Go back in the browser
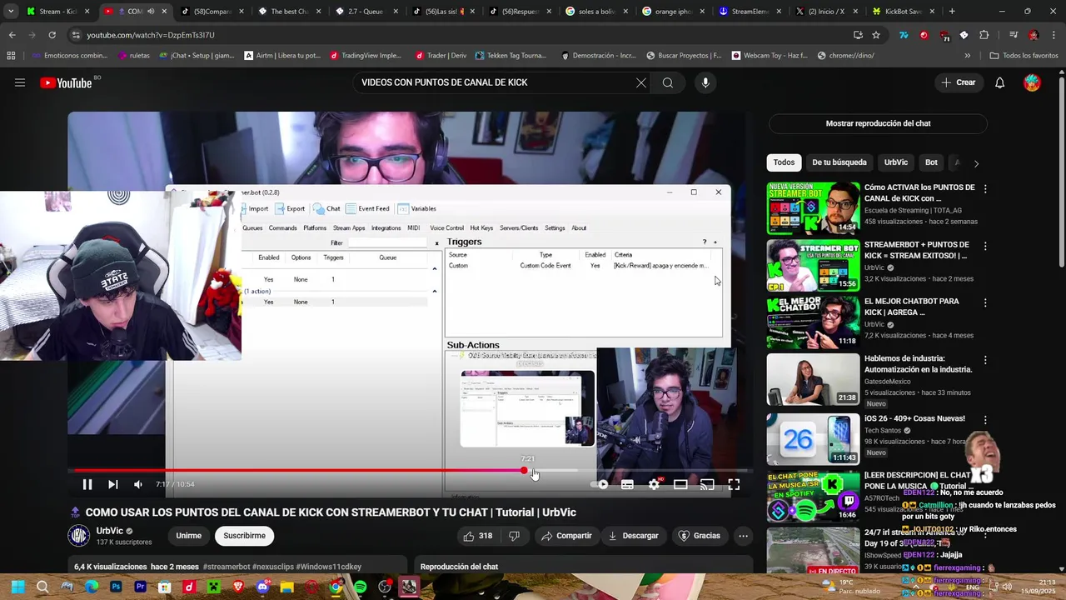 (x=12, y=35)
